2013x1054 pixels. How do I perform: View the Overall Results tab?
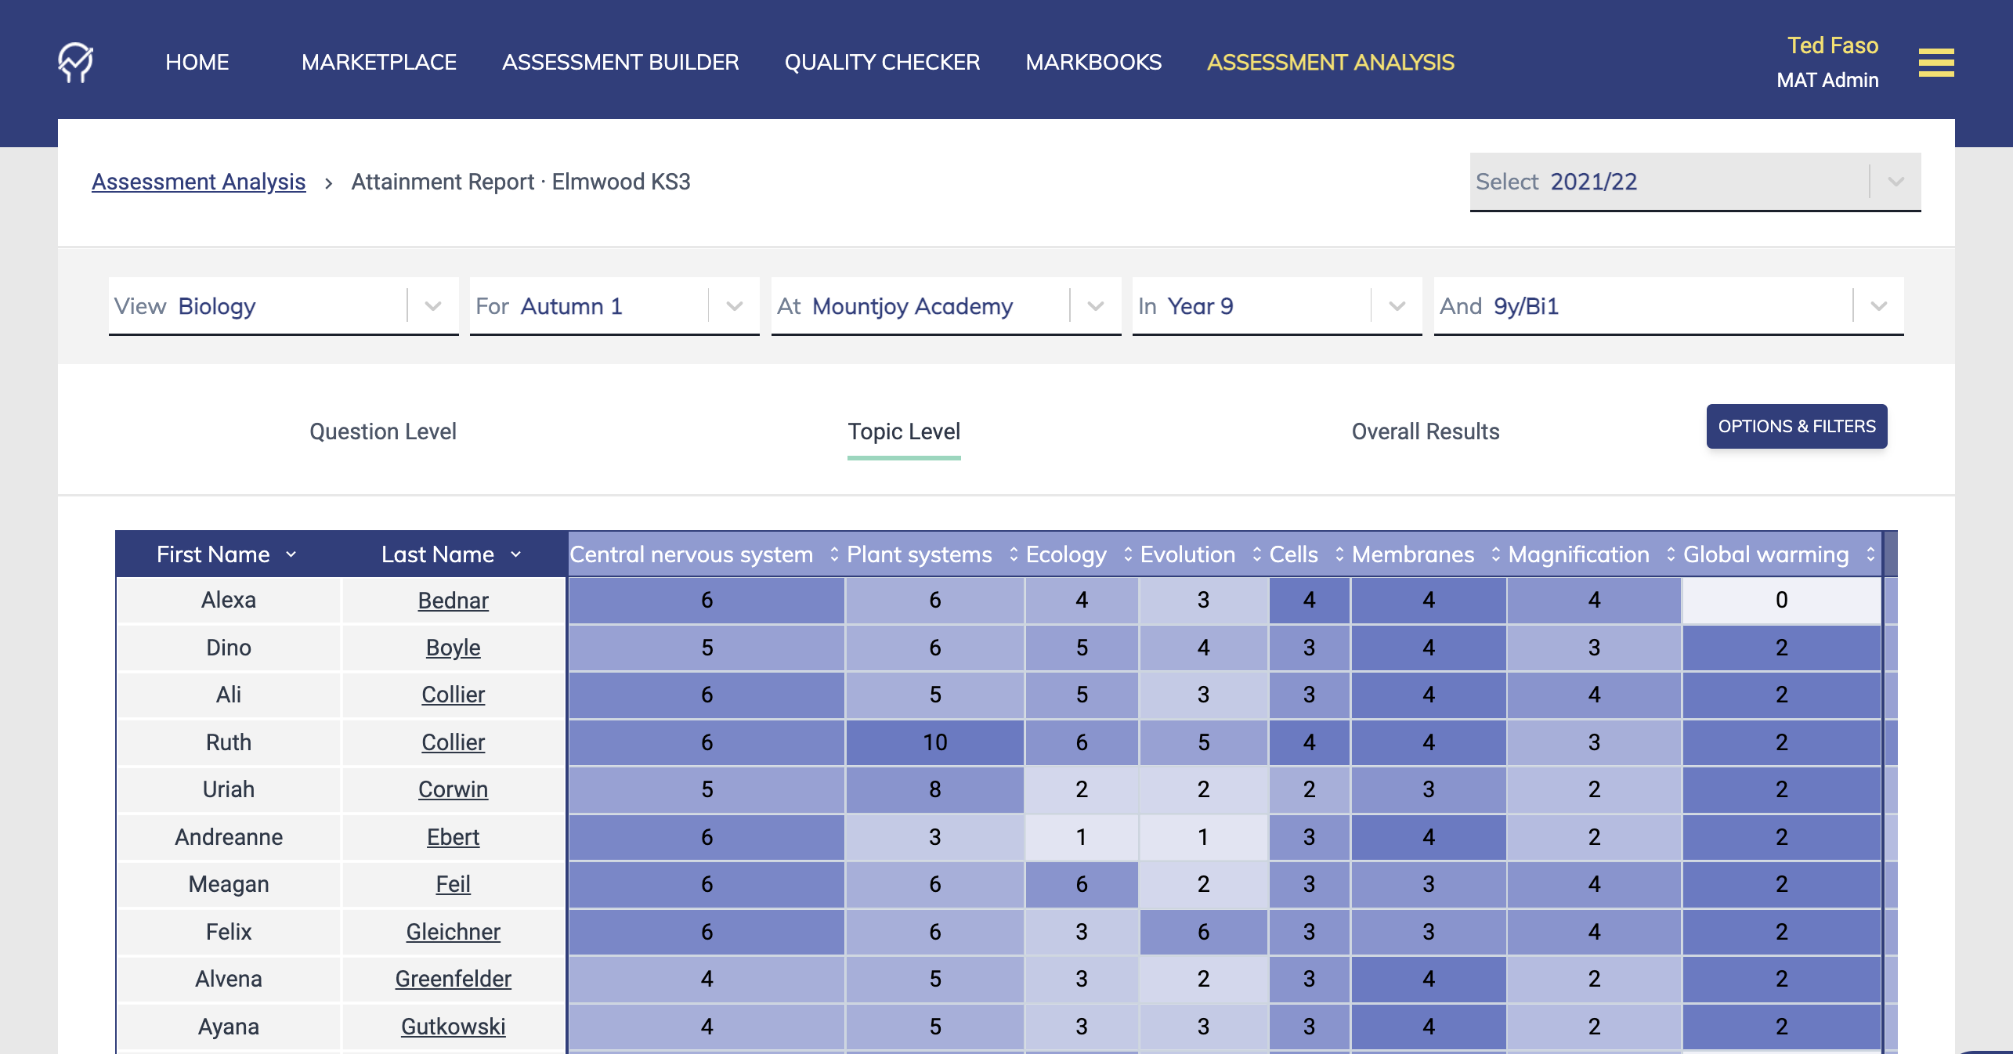pos(1426,431)
